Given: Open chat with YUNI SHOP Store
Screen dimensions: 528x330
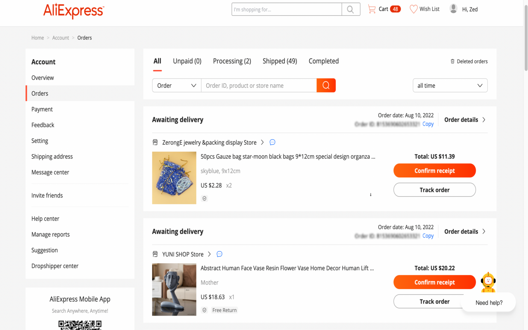Looking at the screenshot, I should coord(219,254).
